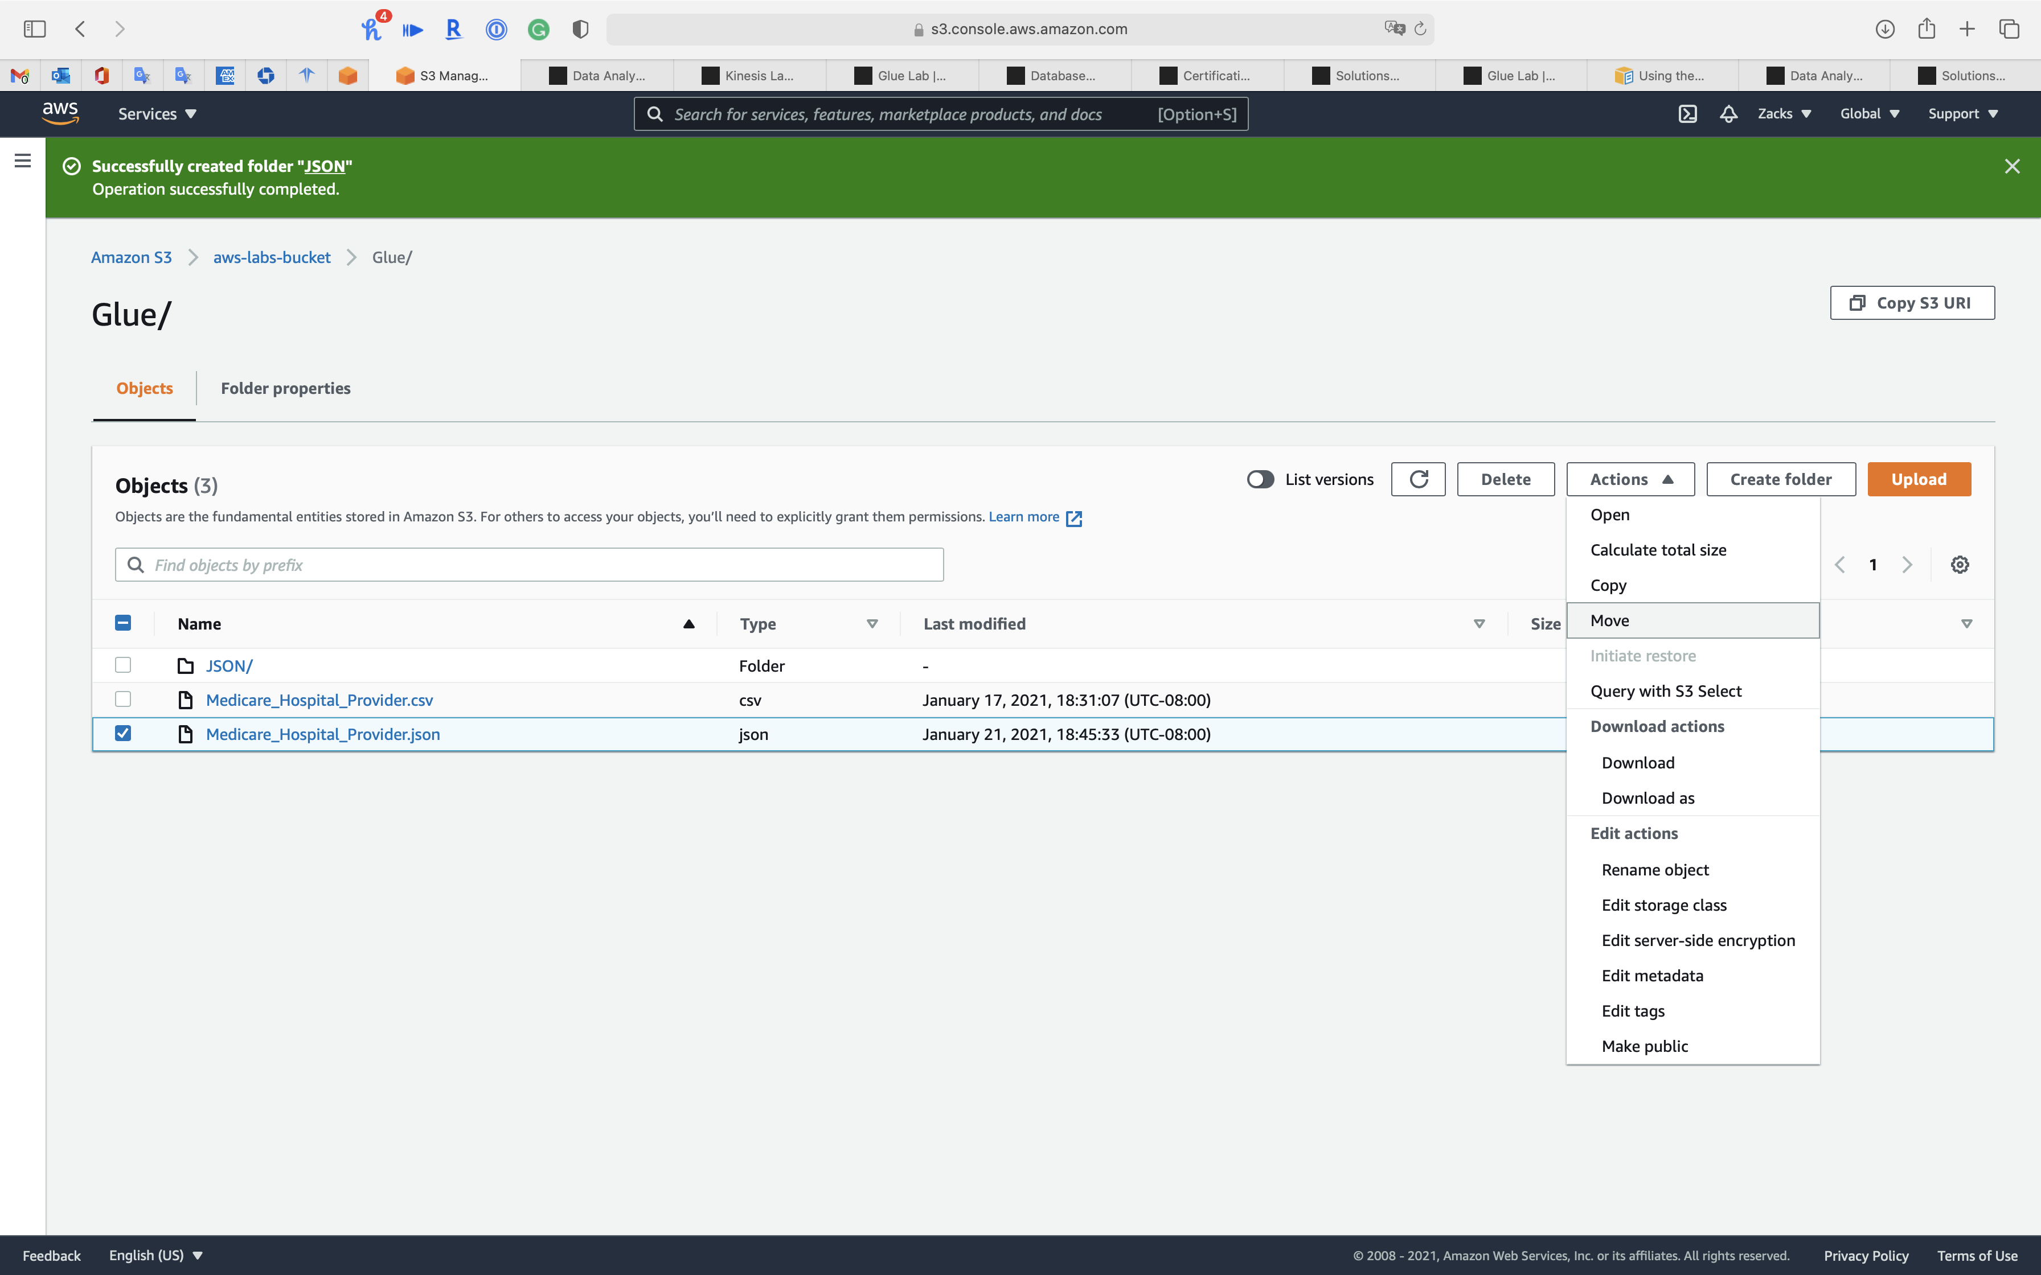Expand the Services dropdown
2041x1275 pixels.
click(x=157, y=114)
